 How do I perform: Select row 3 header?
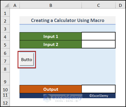[x=5, y=28]
